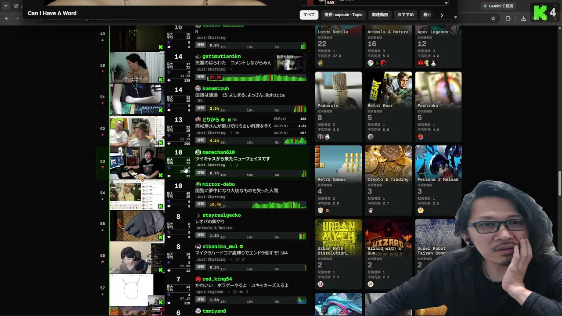Image resolution: width=562 pixels, height=316 pixels.
Task: Open 詳細 for mirror-debu
Action: point(201,204)
